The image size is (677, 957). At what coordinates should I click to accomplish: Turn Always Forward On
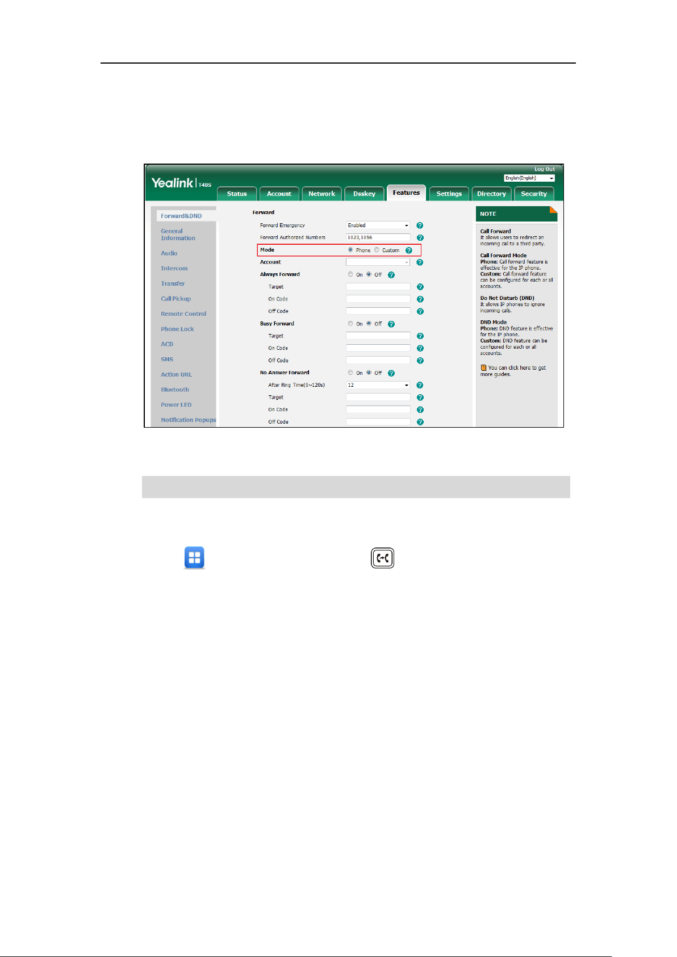tap(350, 274)
